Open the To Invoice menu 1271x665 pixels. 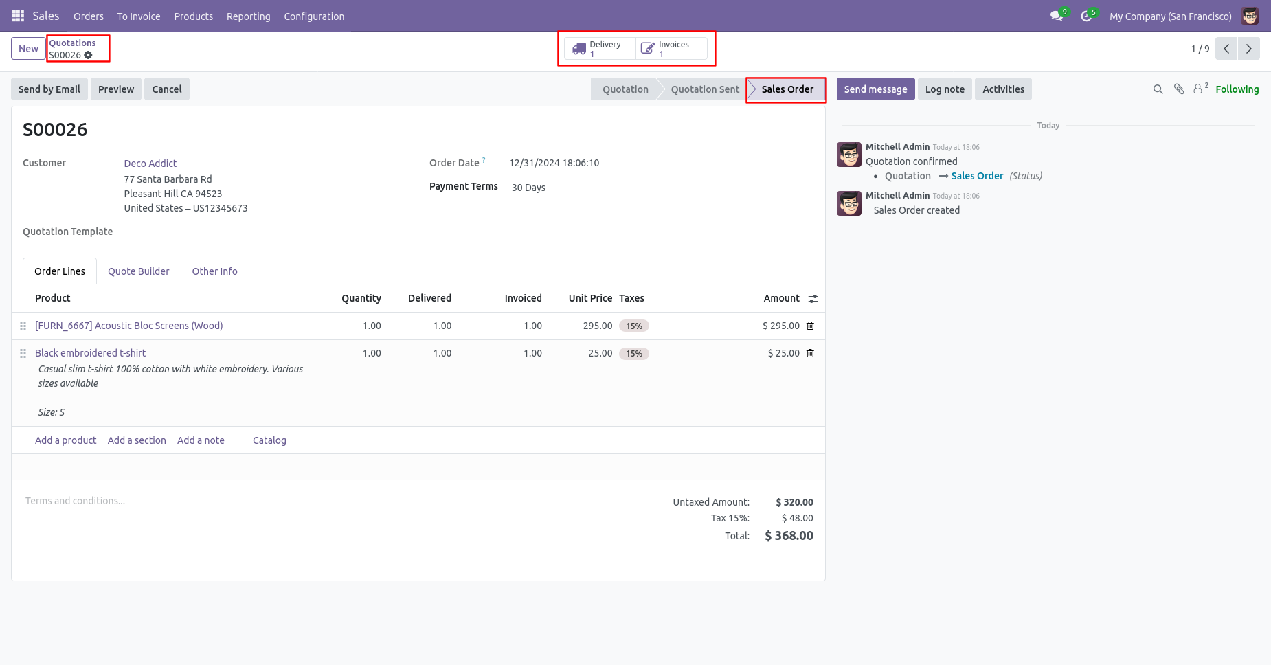[139, 16]
